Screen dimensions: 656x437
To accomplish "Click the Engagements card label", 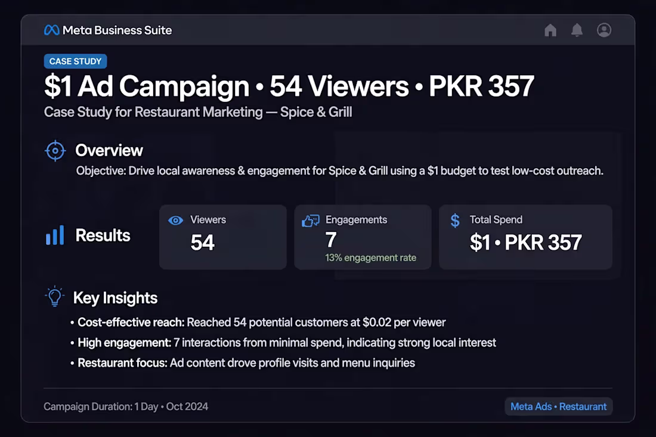I will 357,220.
